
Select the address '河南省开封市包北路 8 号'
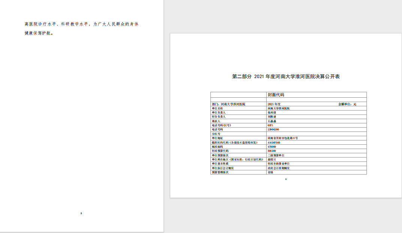pos(283,138)
